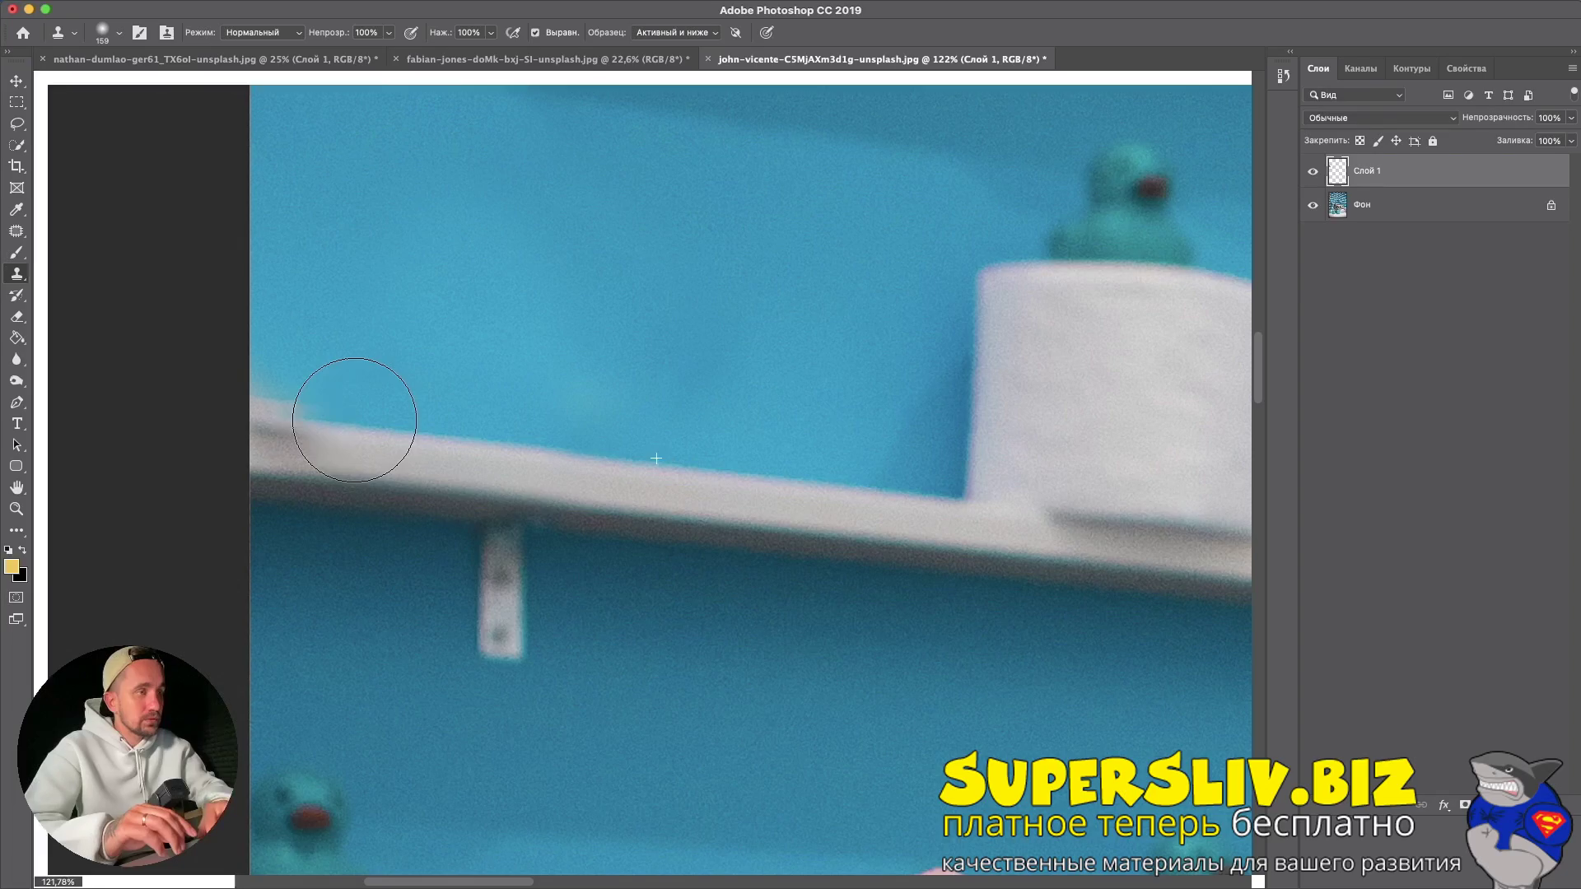Select the Move tool
This screenshot has height=889, width=1581.
16,81
